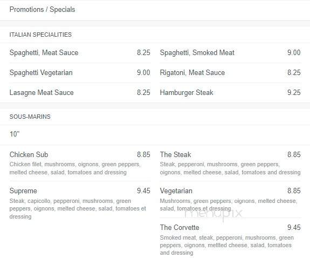This screenshot has height=258, width=310.
Task: Click The Corvette ingredients description
Action: click(227, 245)
